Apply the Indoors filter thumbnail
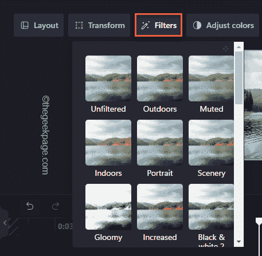The width and height of the screenshot is (262, 256). (108, 143)
